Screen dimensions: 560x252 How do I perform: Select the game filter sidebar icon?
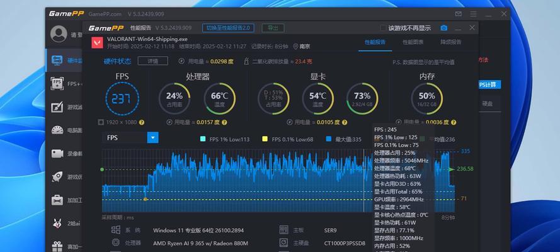[57, 107]
